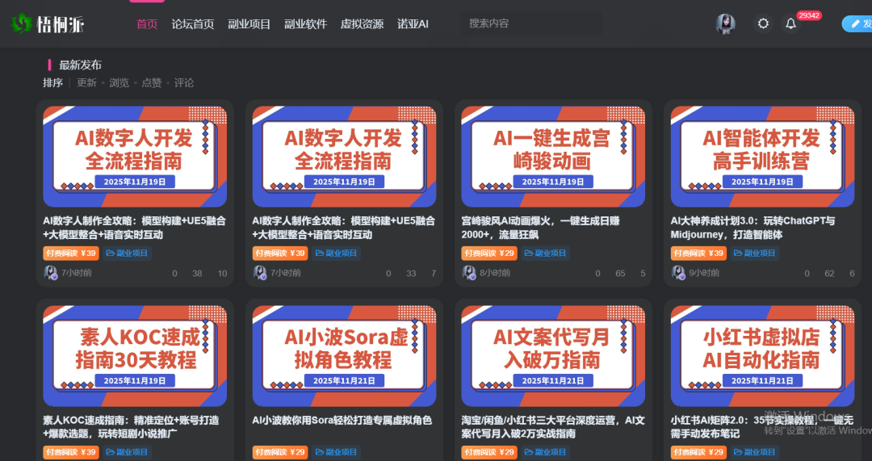The image size is (872, 461).
Task: Click 副业项目 tag on 淘宝/闲鱼 card
Action: pos(545,452)
